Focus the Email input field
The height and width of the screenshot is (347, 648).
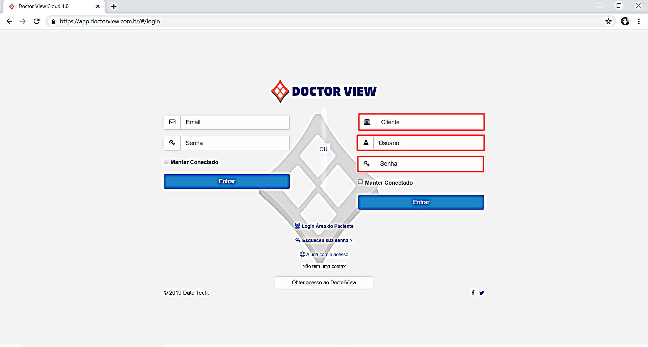click(235, 122)
